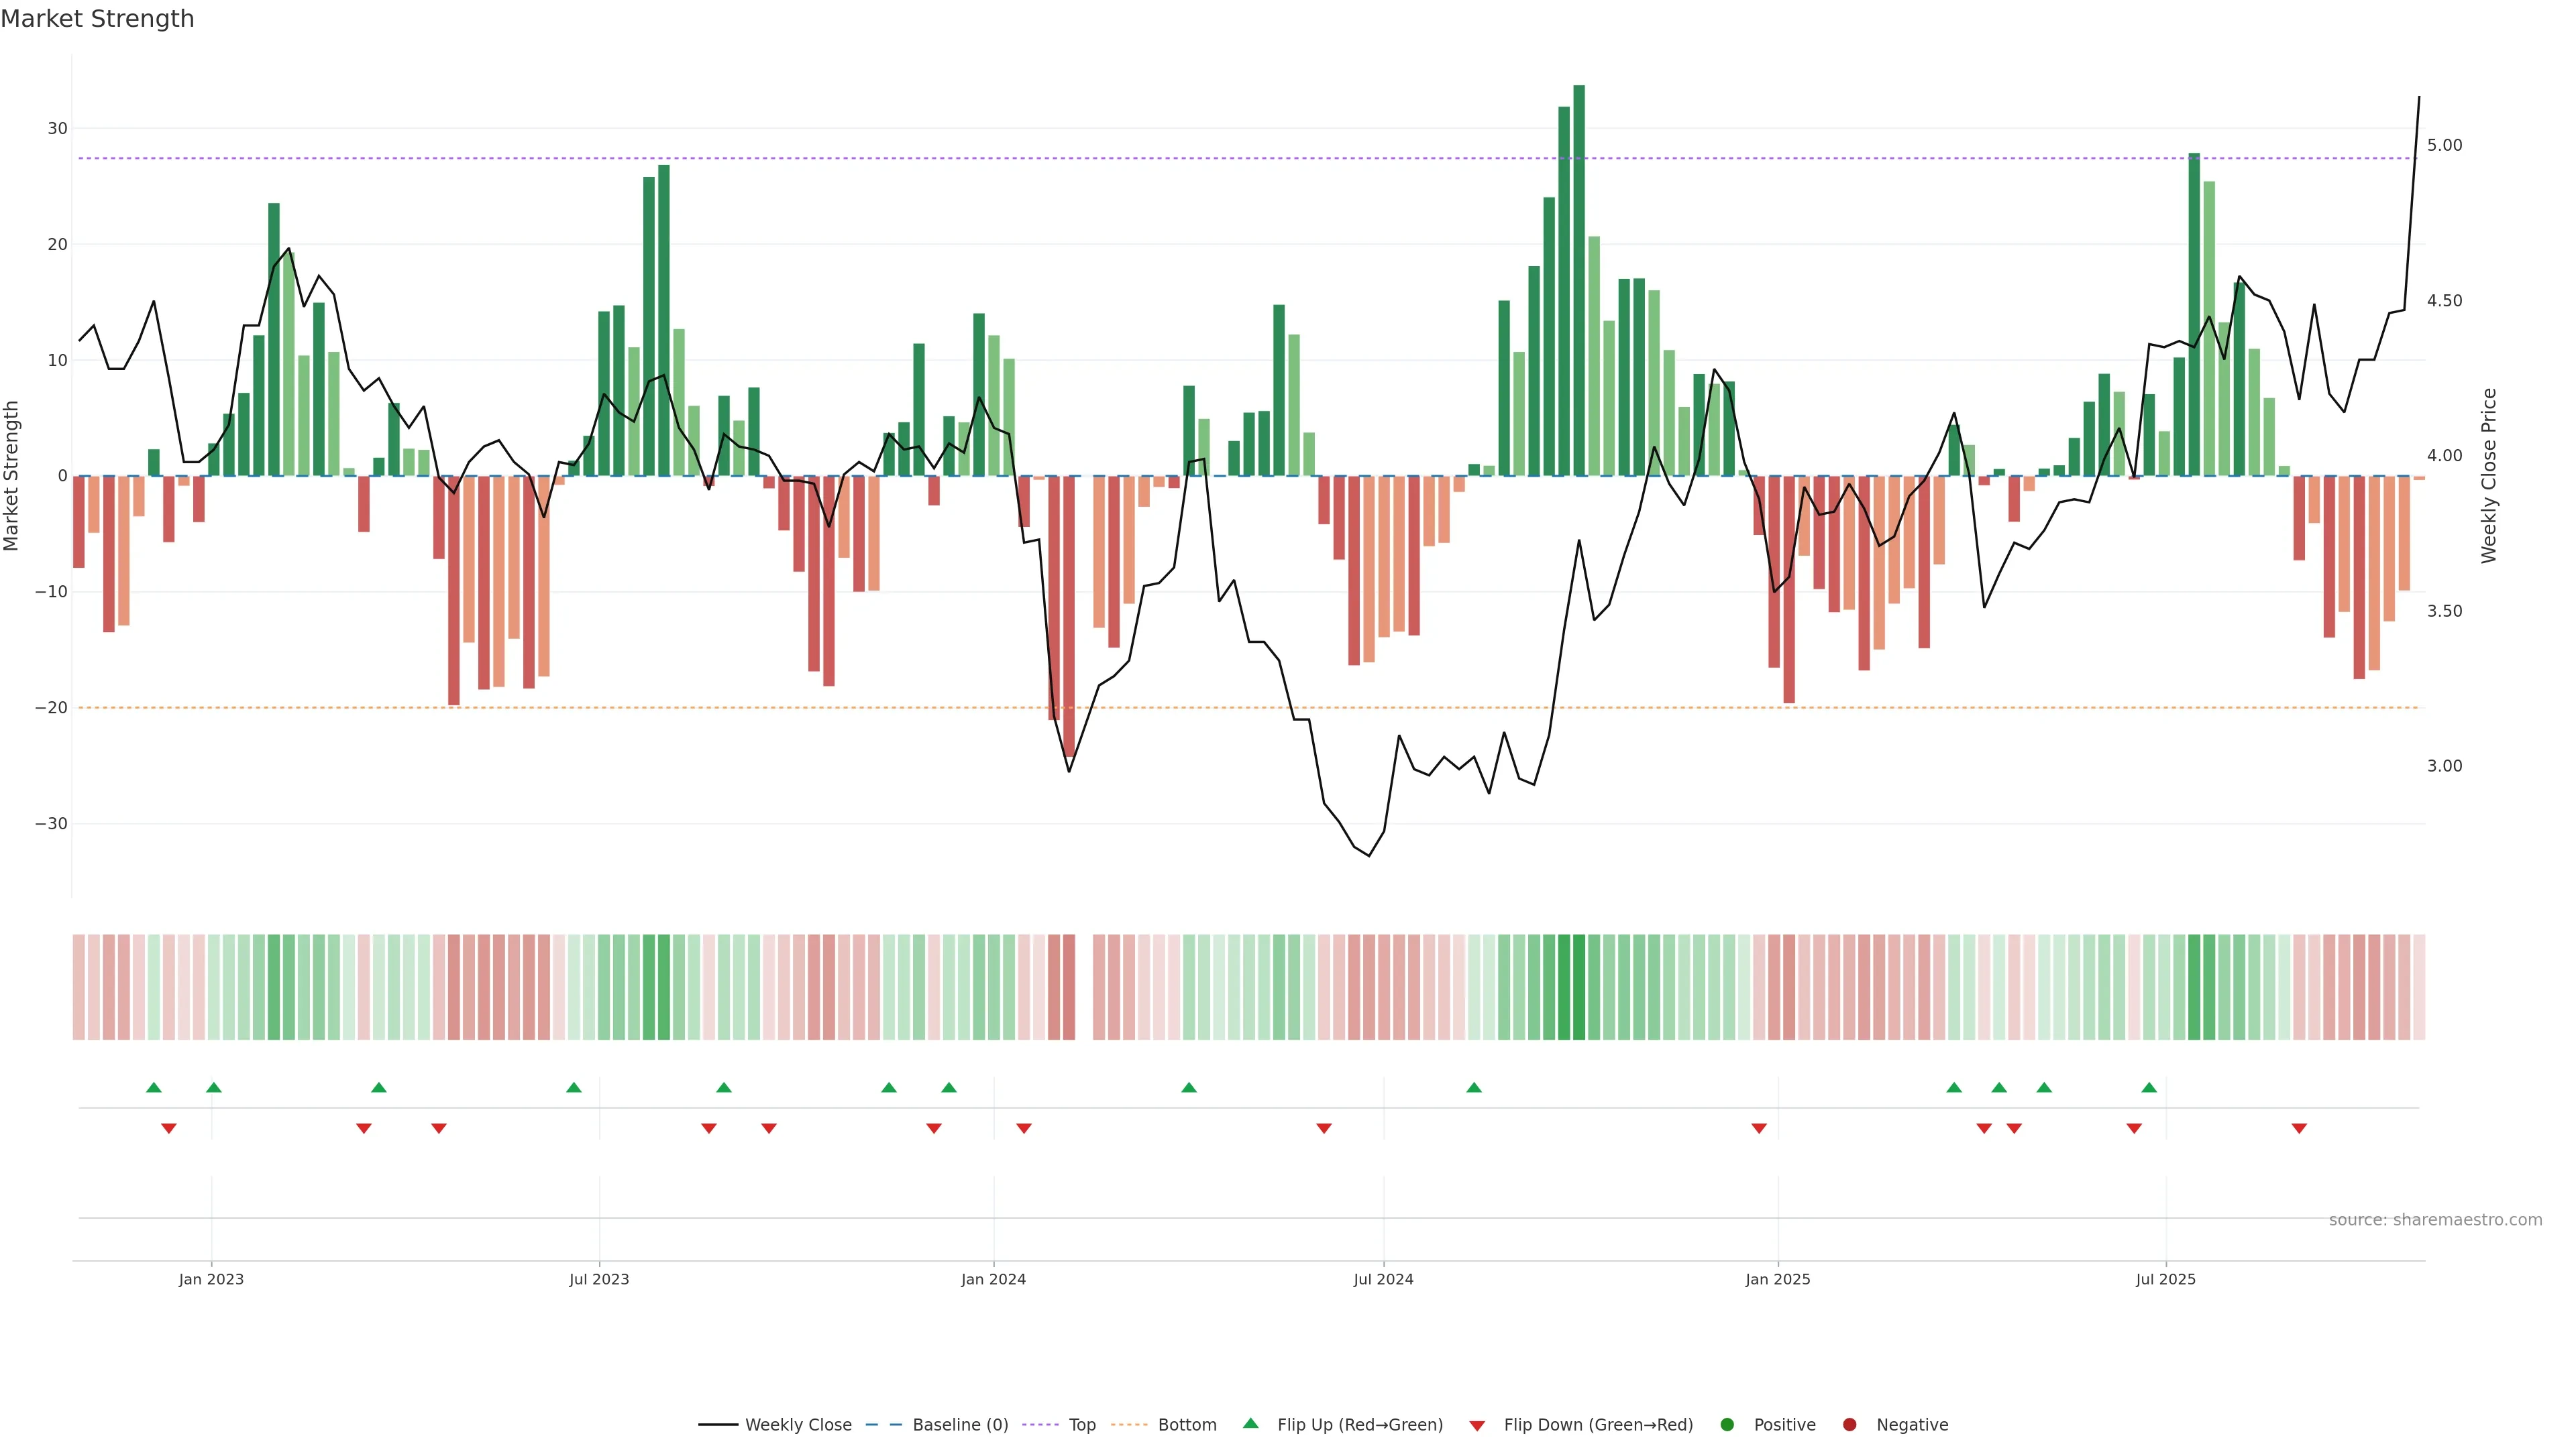
Task: Click the Market Strength chart title
Action: [97, 19]
